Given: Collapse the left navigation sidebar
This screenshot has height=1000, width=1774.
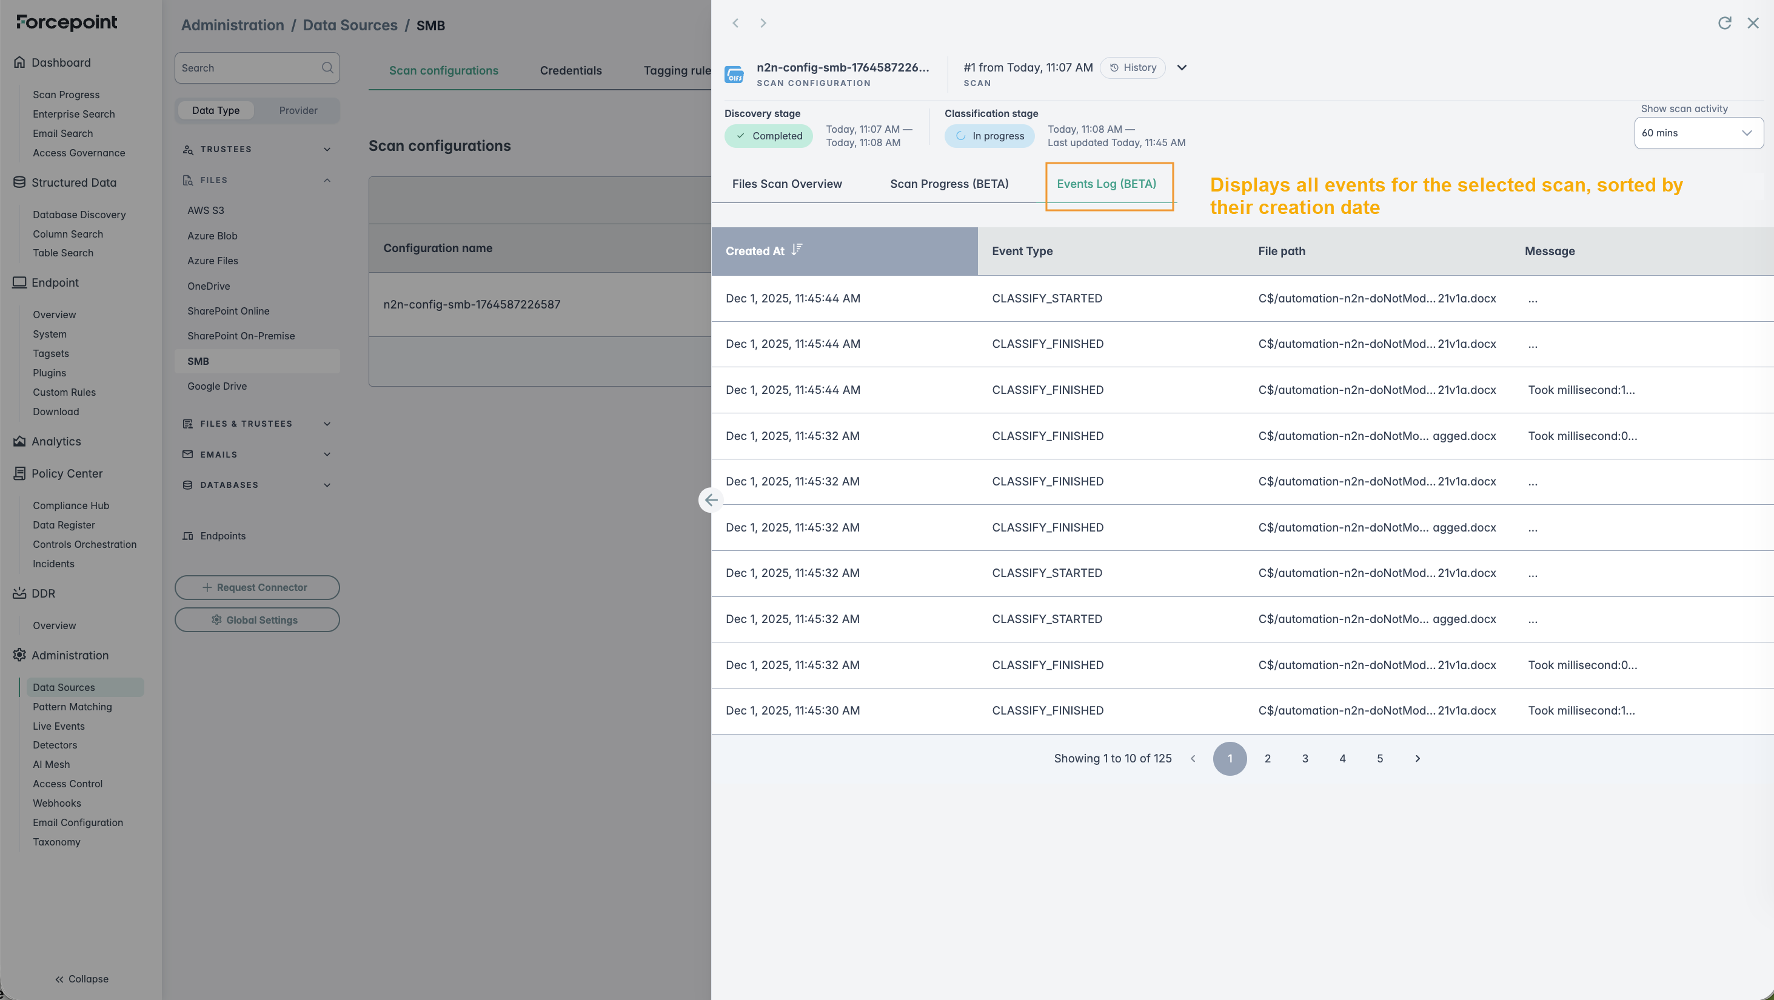Looking at the screenshot, I should 81,979.
